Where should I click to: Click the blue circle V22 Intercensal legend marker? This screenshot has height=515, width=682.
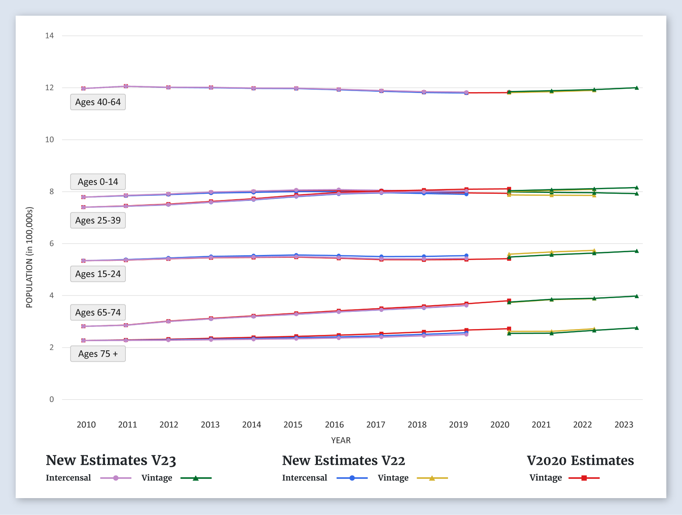coord(352,478)
